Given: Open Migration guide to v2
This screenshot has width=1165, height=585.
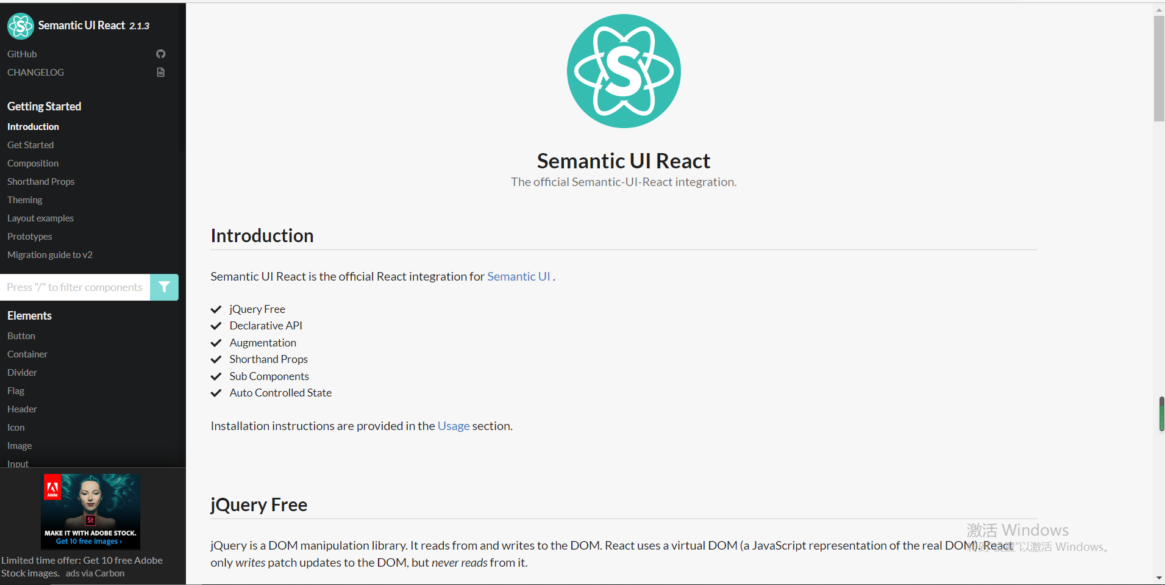Looking at the screenshot, I should (50, 254).
